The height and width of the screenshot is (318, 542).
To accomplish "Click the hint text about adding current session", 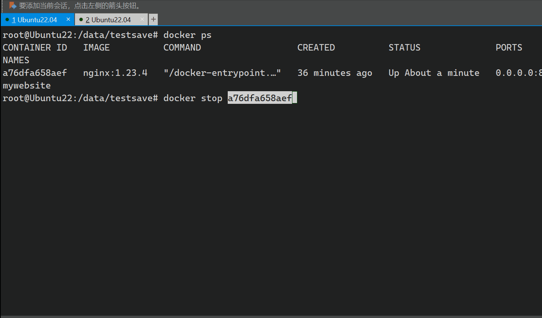I will [80, 6].
